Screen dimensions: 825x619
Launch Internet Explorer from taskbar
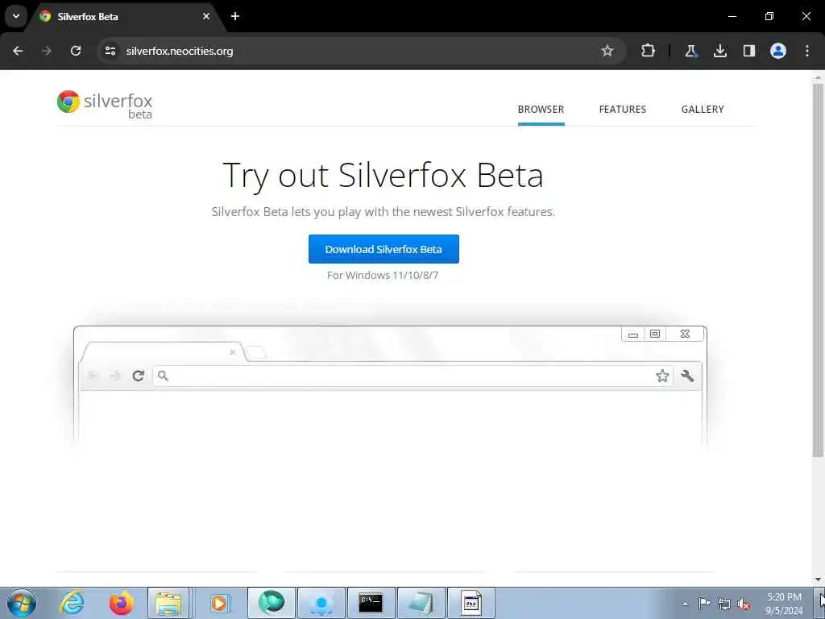pyautogui.click(x=72, y=603)
